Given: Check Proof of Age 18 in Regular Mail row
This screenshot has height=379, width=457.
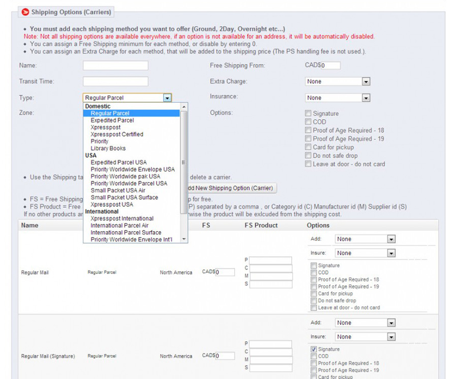Looking at the screenshot, I should pyautogui.click(x=314, y=280).
